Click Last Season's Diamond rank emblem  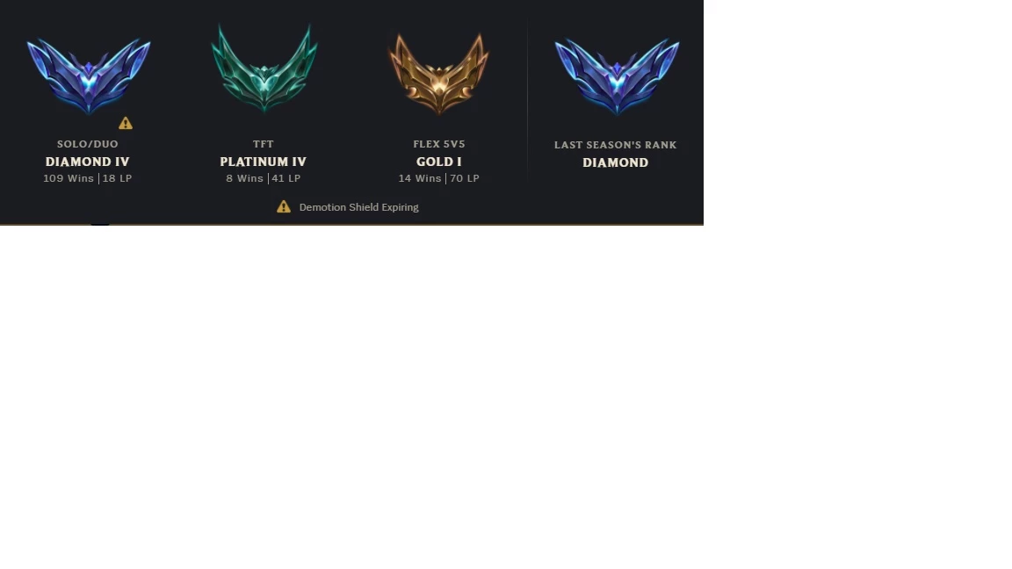[x=617, y=75]
